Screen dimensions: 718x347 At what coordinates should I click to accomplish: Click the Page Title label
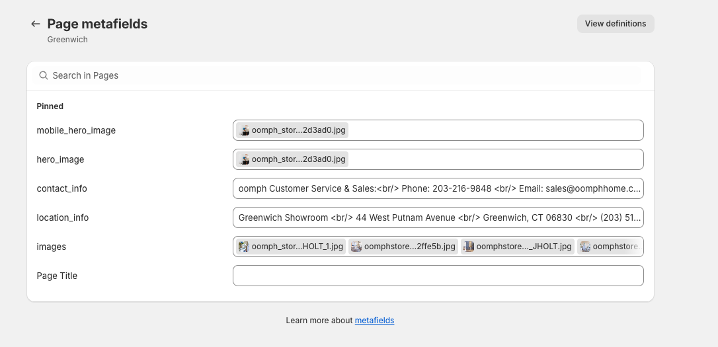[x=57, y=276]
